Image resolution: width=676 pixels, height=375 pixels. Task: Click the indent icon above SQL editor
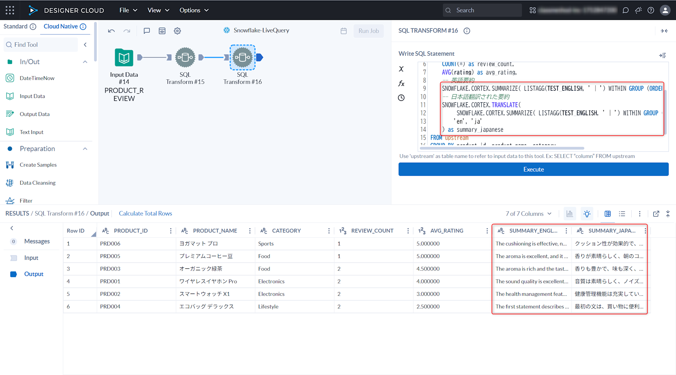click(x=662, y=55)
